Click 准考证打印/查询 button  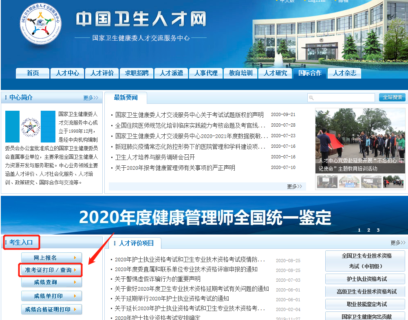pos(51,270)
